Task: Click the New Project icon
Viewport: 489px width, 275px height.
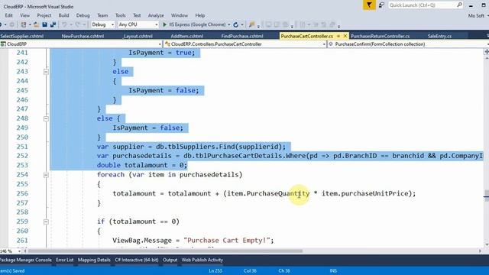Action: (24, 24)
